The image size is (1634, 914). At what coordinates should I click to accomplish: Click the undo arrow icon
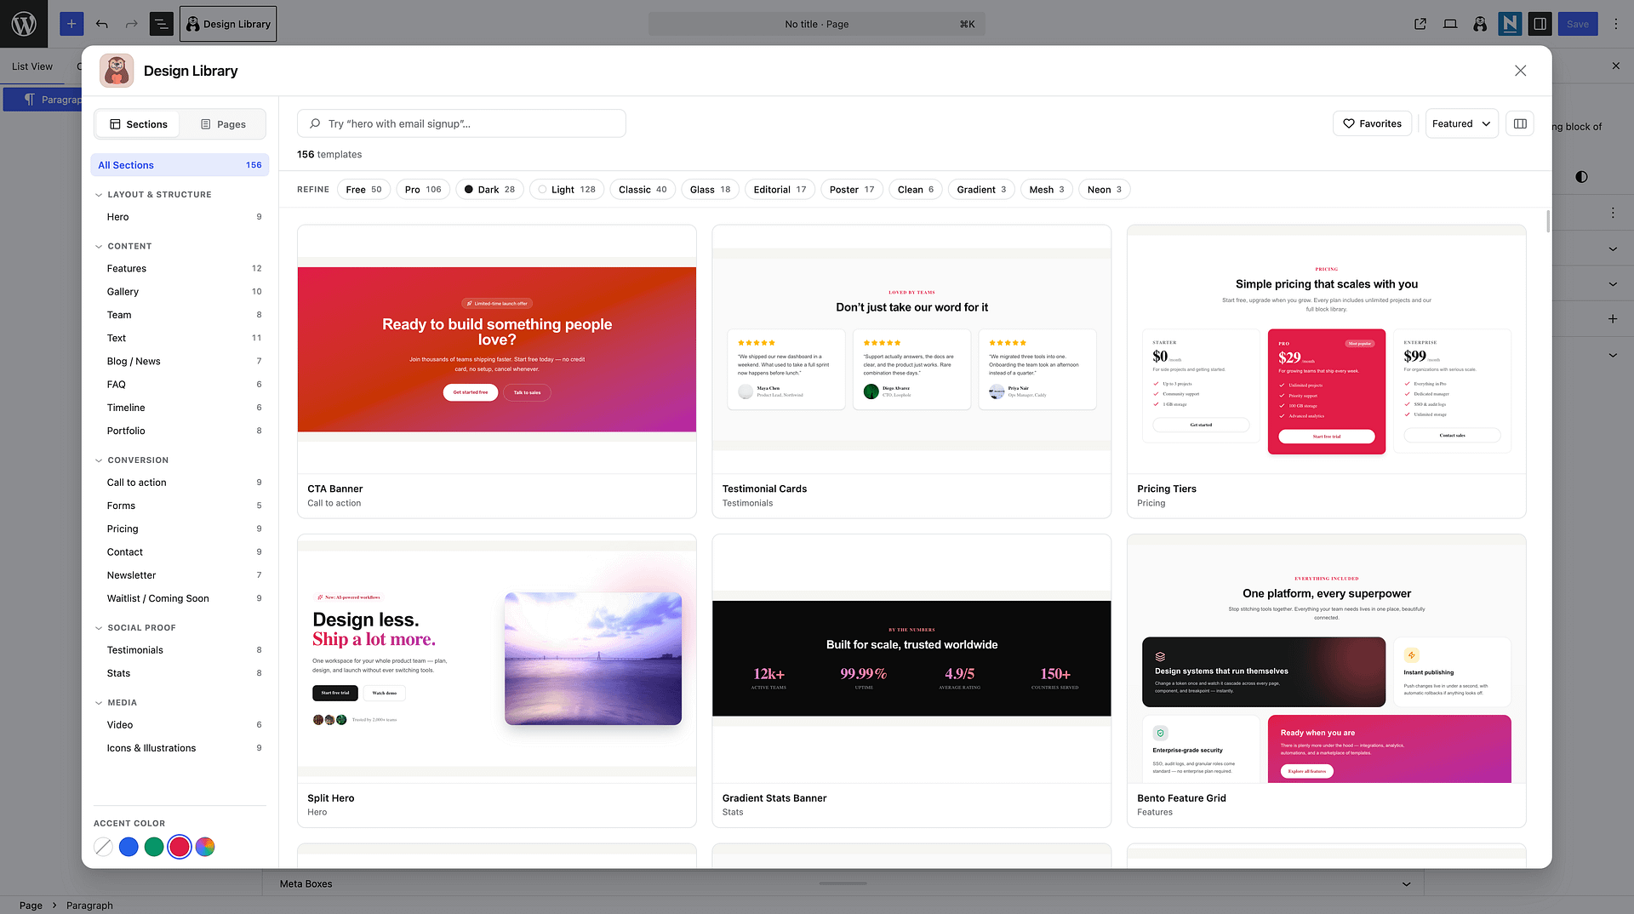(102, 24)
